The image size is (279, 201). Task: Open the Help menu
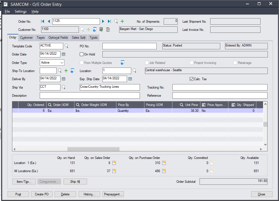click(x=35, y=11)
